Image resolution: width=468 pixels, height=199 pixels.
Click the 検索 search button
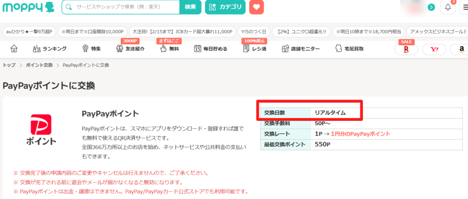(x=190, y=7)
